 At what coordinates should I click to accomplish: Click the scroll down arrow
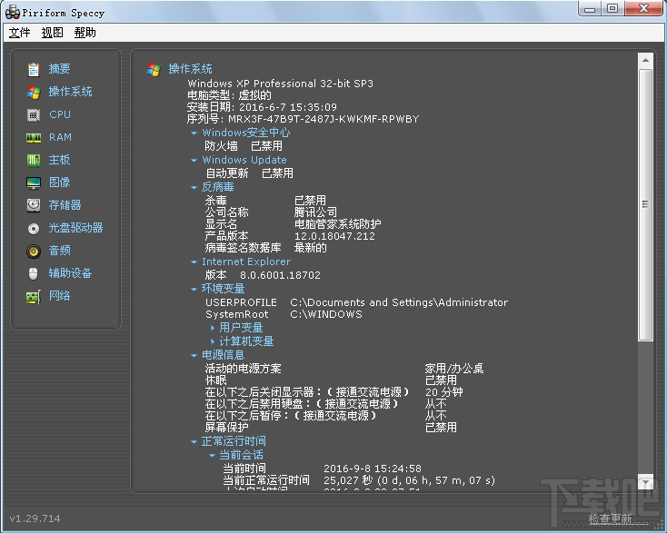tap(645, 482)
